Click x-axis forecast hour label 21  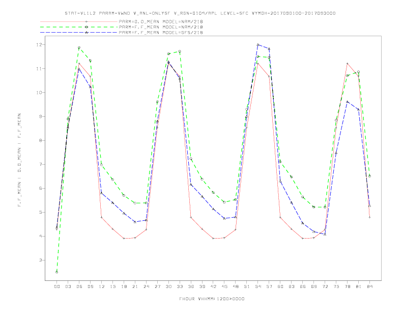[135, 287]
